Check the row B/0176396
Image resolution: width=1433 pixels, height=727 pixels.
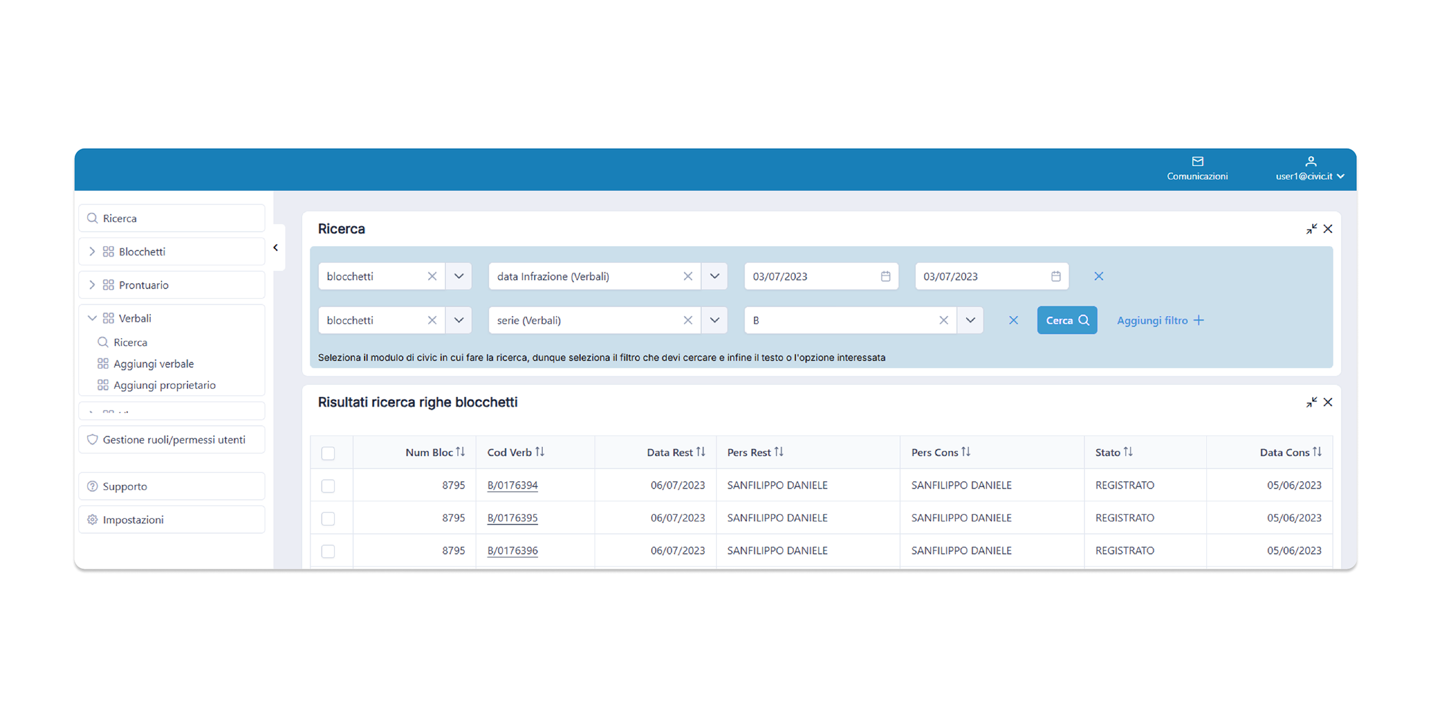[328, 551]
